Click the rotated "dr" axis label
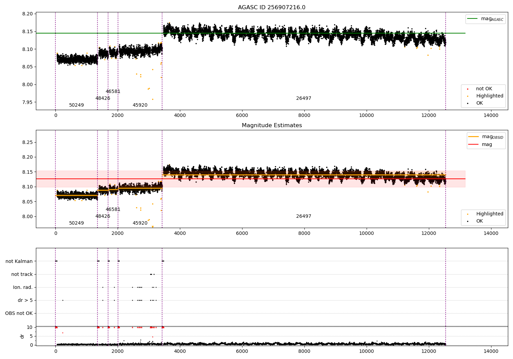The width and height of the screenshot is (513, 359). pos(22,336)
